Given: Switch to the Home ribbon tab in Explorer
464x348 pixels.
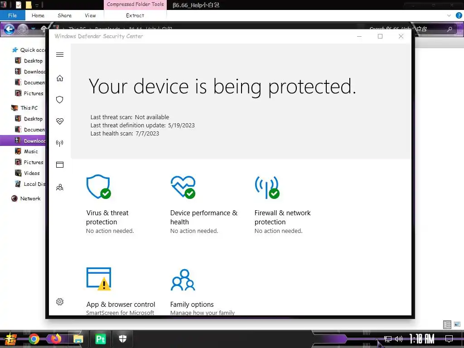Looking at the screenshot, I should coord(38,15).
